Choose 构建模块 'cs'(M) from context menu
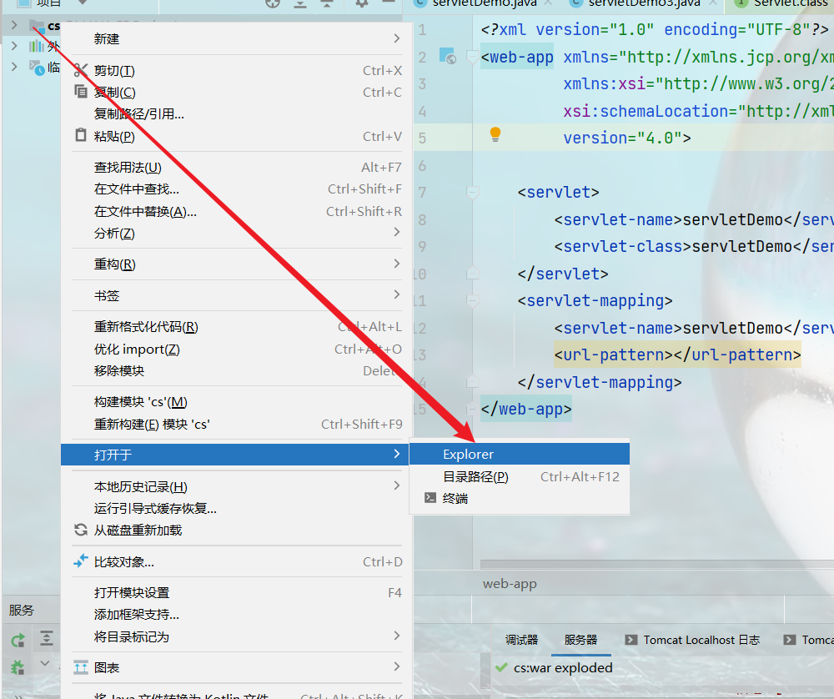The width and height of the screenshot is (834, 699). tap(237, 402)
